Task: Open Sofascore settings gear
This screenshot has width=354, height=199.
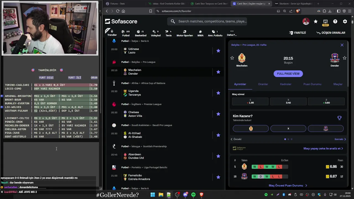Action: (x=345, y=21)
